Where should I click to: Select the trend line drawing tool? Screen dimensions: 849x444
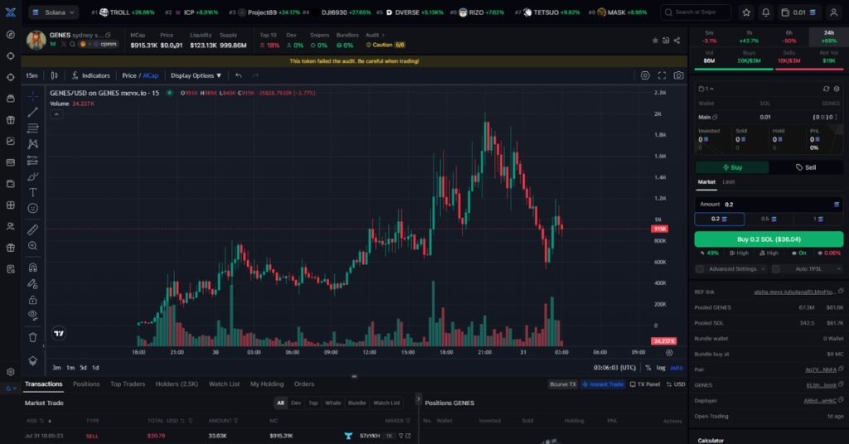[33, 112]
